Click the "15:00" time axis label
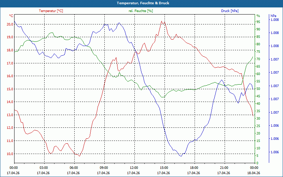Screen dimensions: 283x177 point(164,167)
